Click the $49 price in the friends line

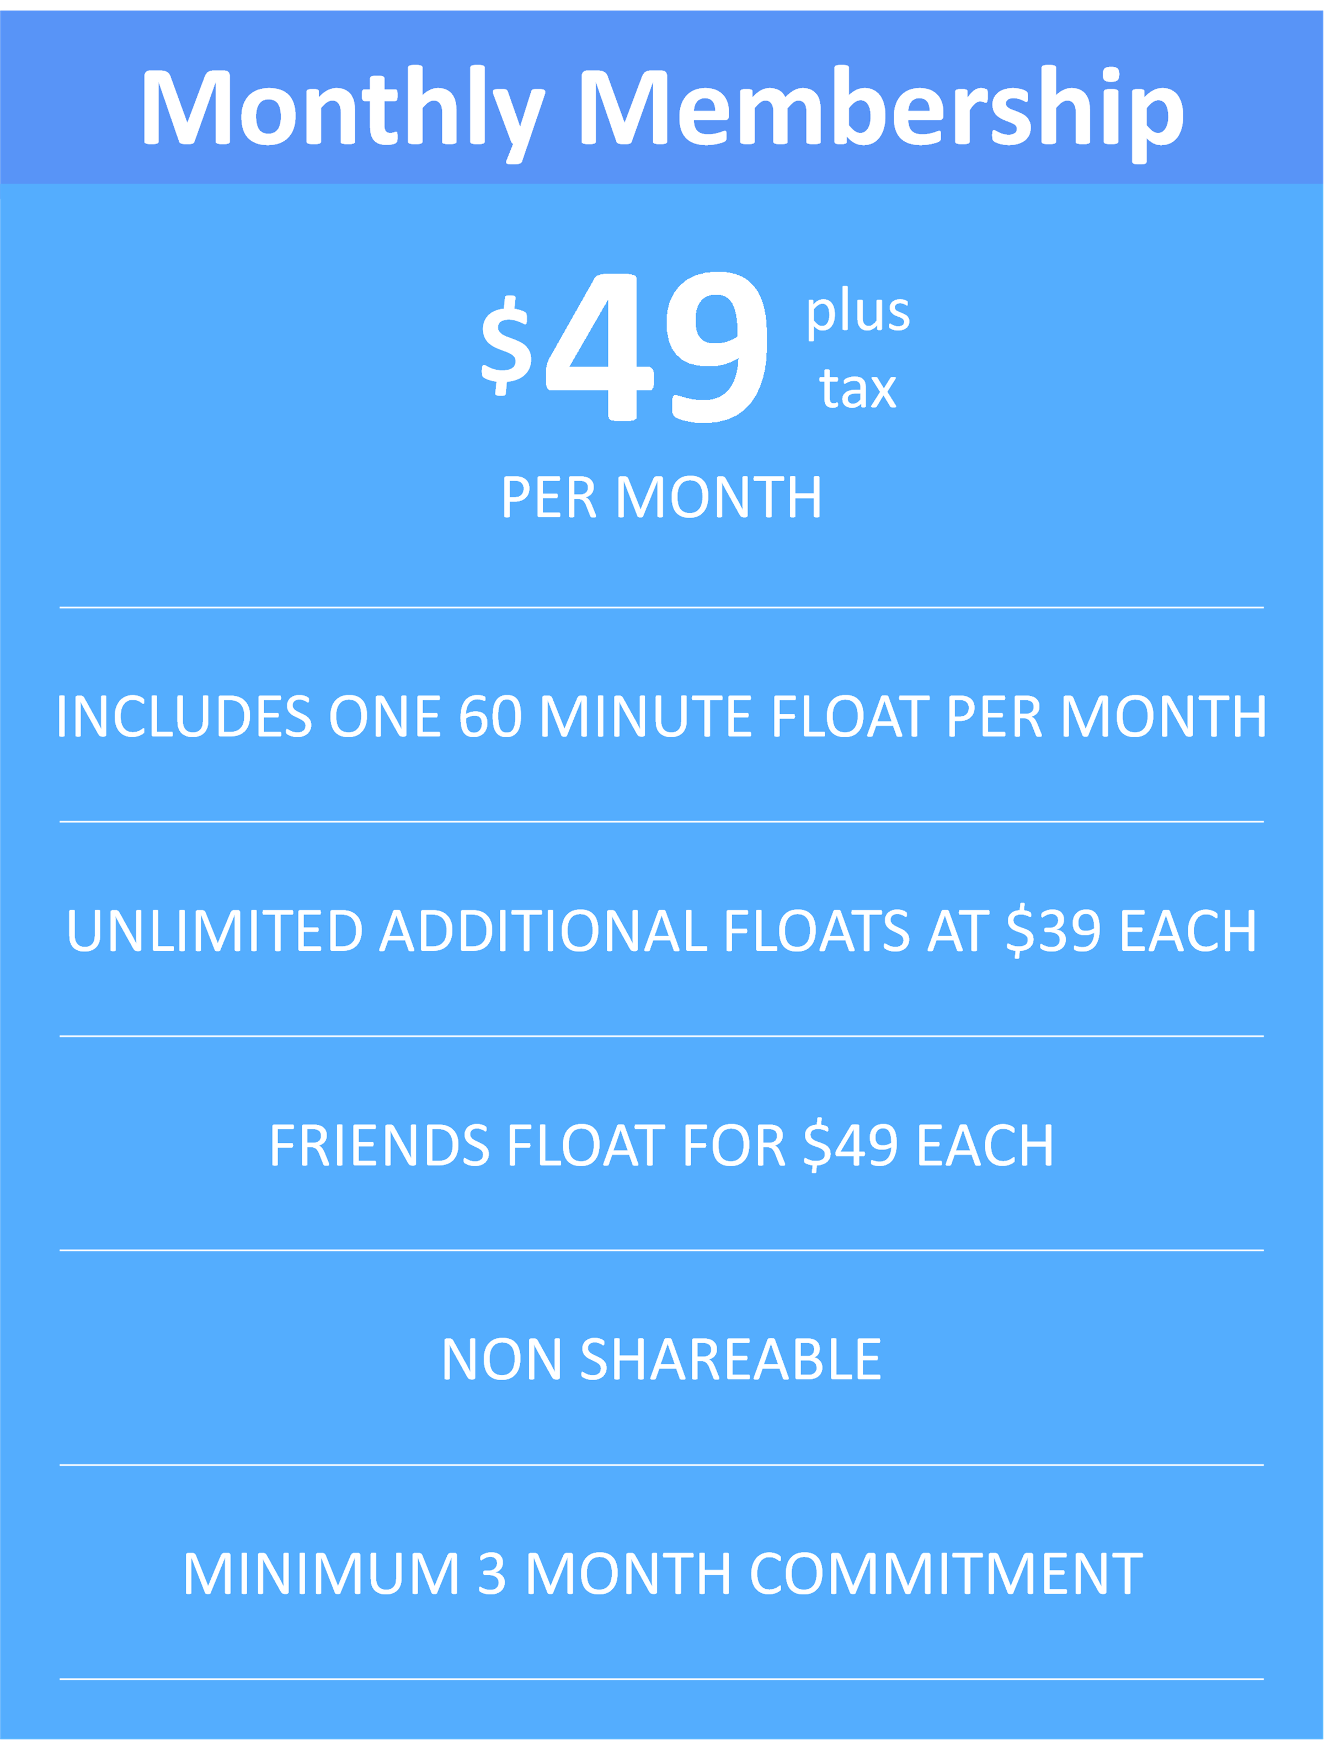click(x=850, y=1146)
